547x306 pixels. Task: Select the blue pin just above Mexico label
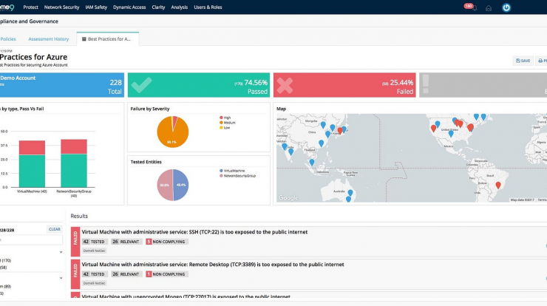451,133
